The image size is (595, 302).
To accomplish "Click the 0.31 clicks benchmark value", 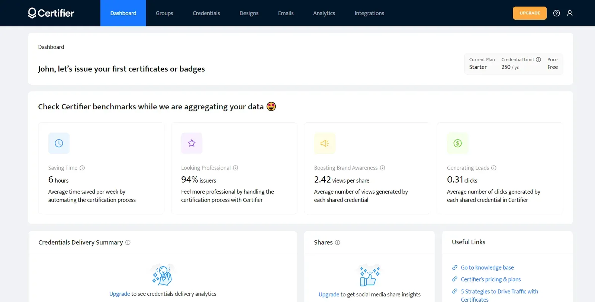I will pos(462,180).
